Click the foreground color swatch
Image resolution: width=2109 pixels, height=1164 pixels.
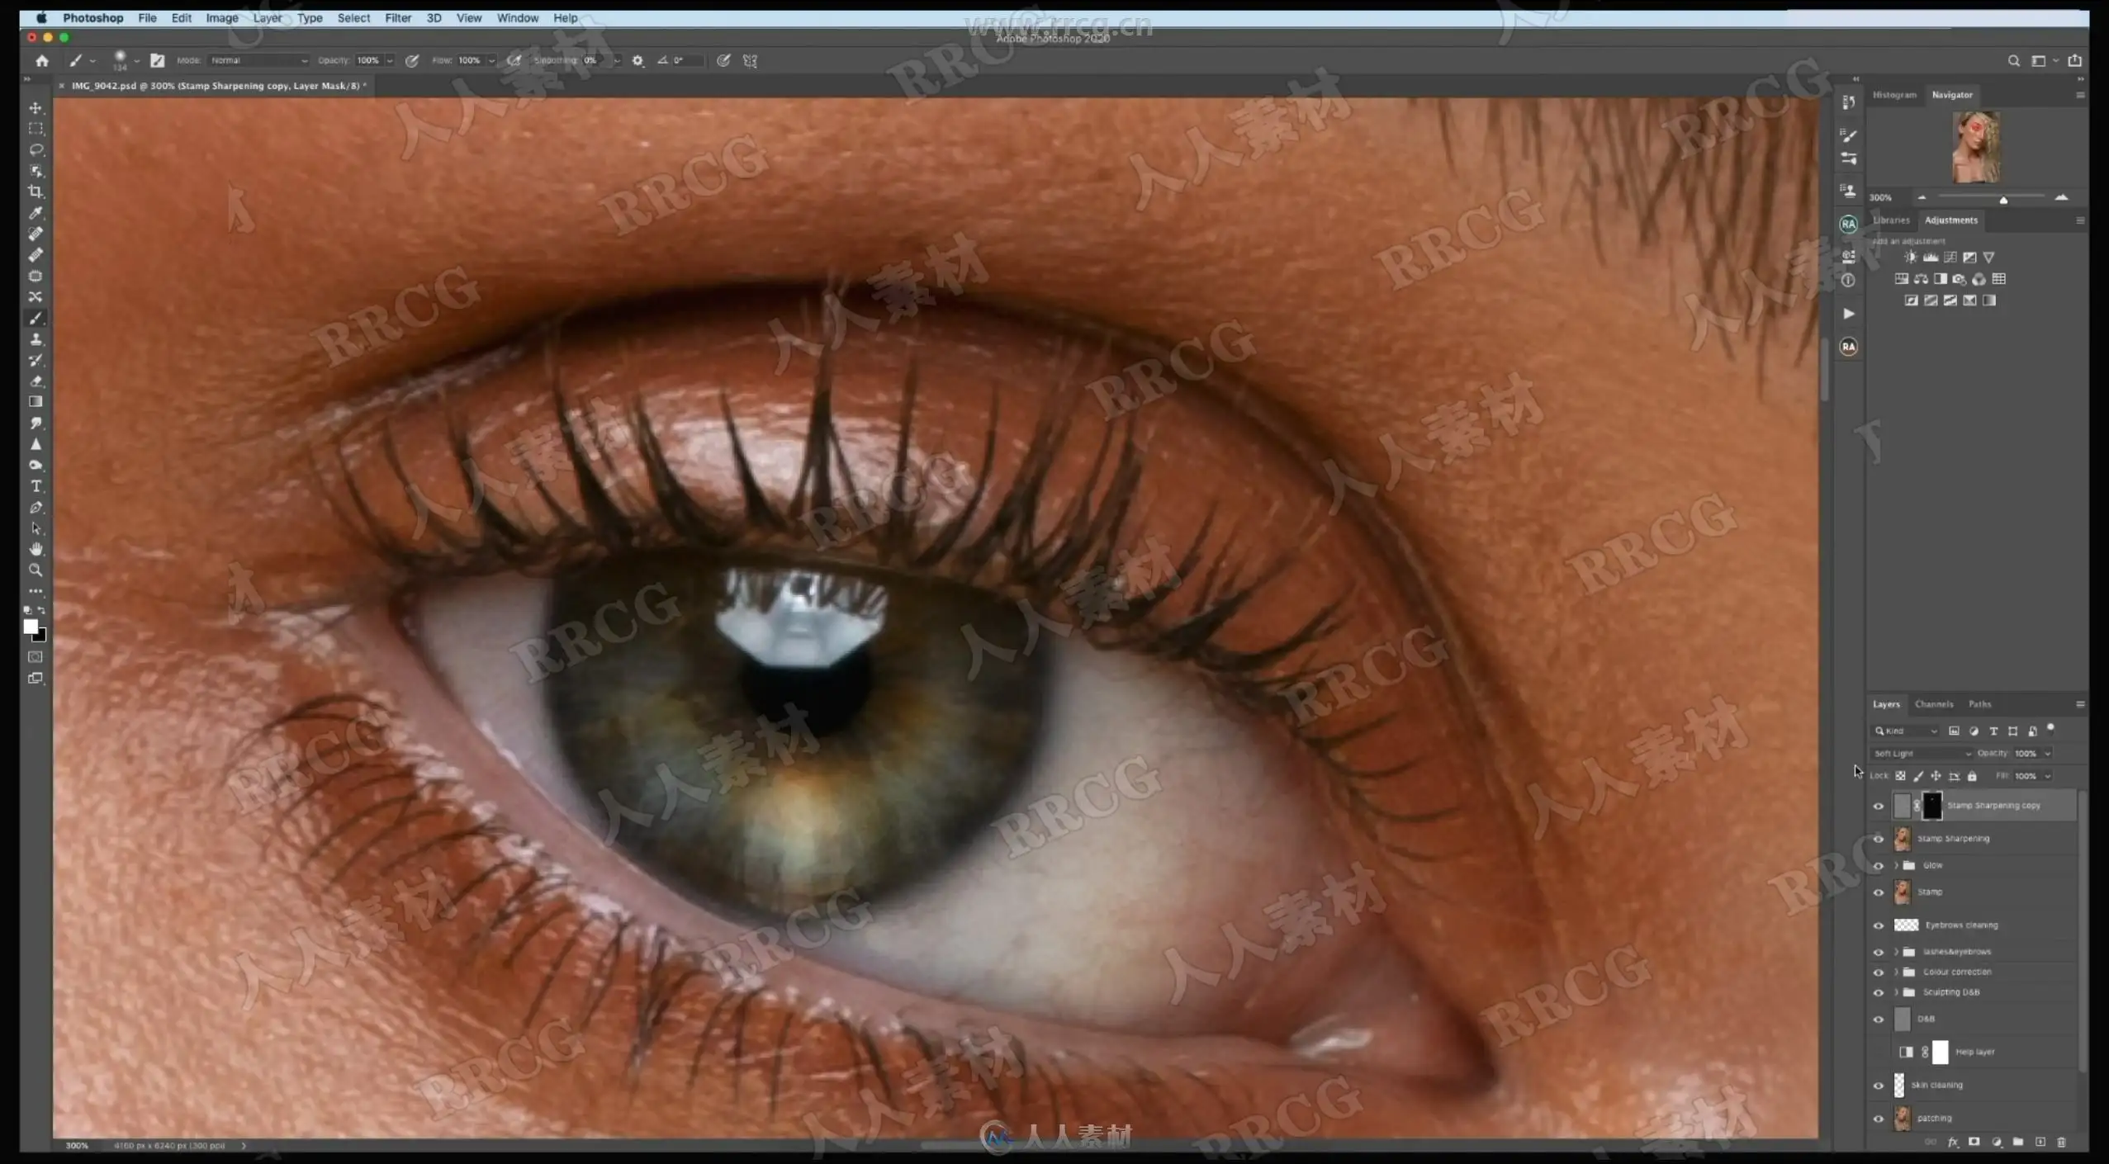(31, 627)
